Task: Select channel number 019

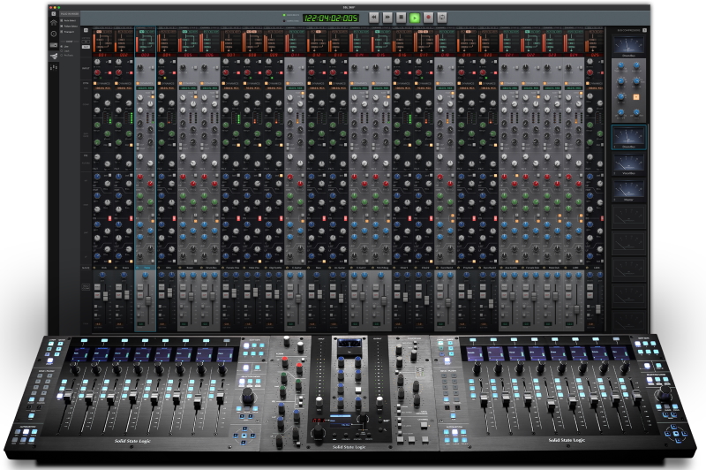Action: point(467,55)
